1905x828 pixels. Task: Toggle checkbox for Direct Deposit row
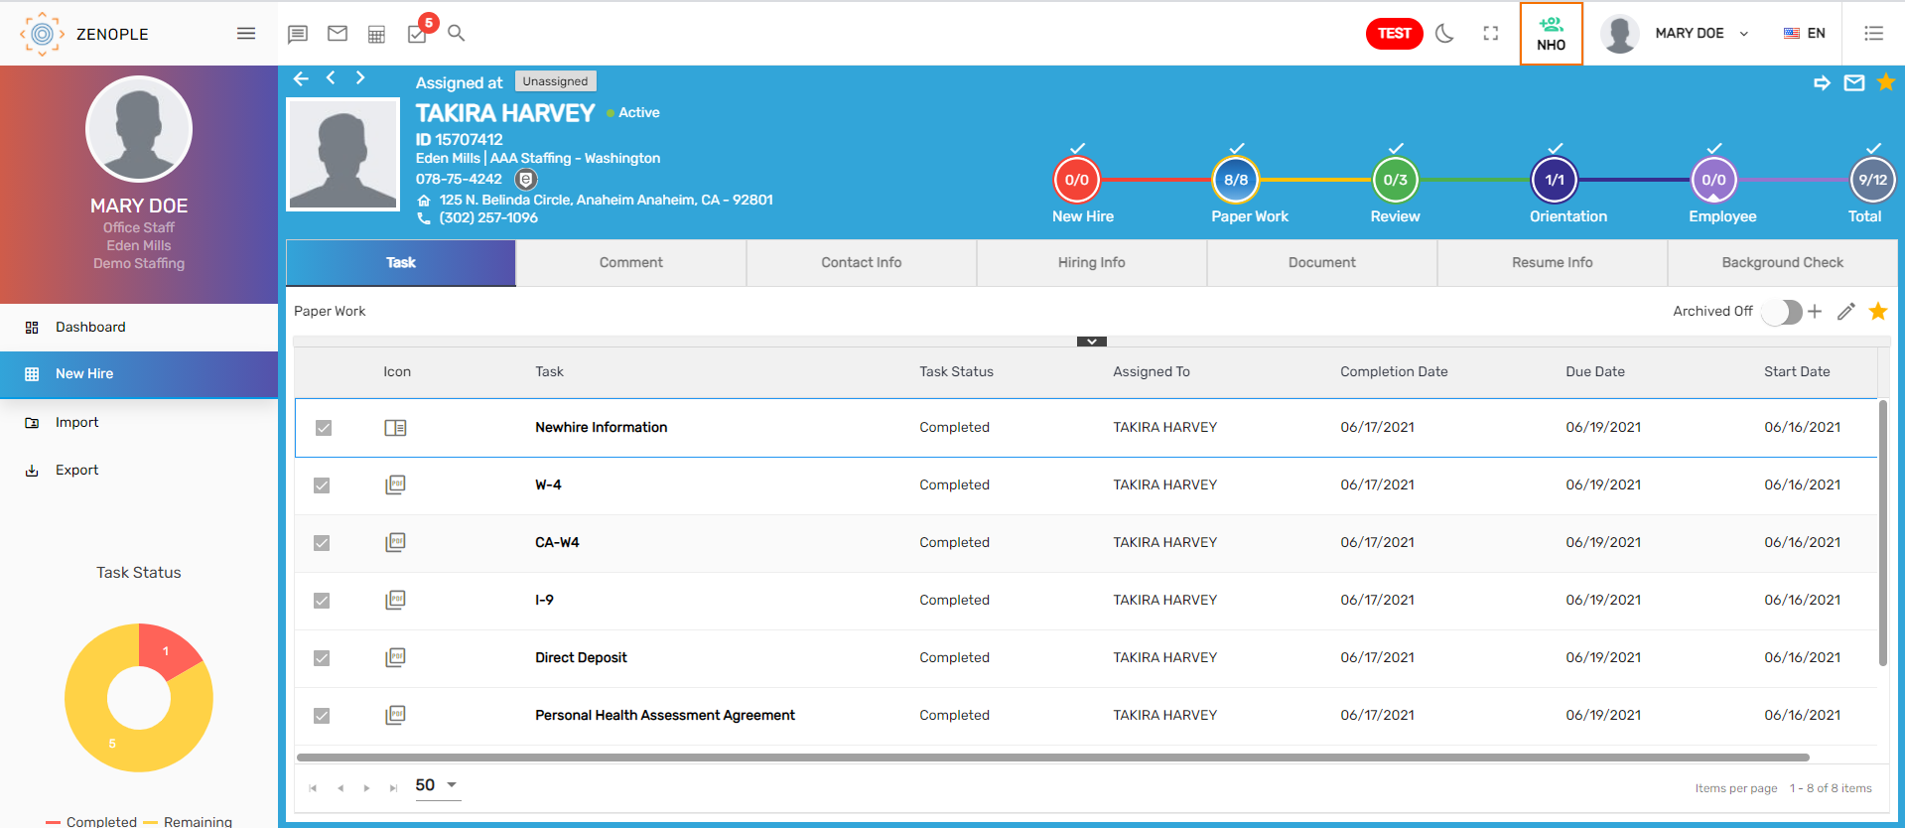[x=322, y=658]
